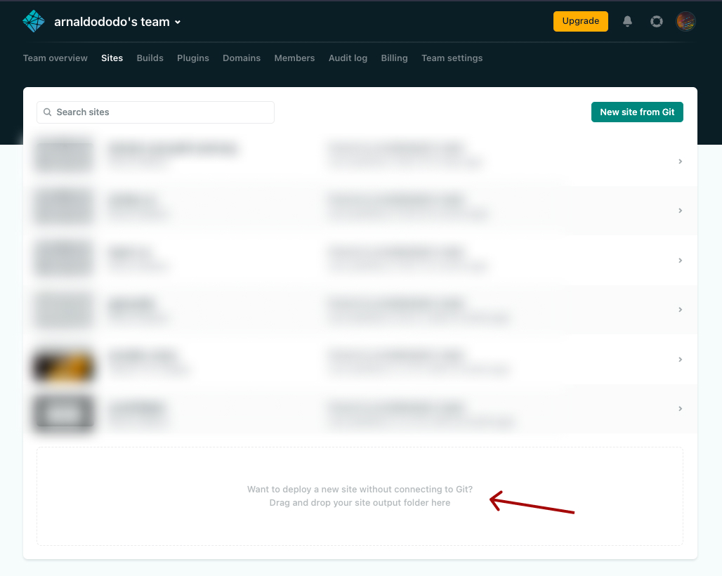Open the support lifebuoy icon

[656, 21]
